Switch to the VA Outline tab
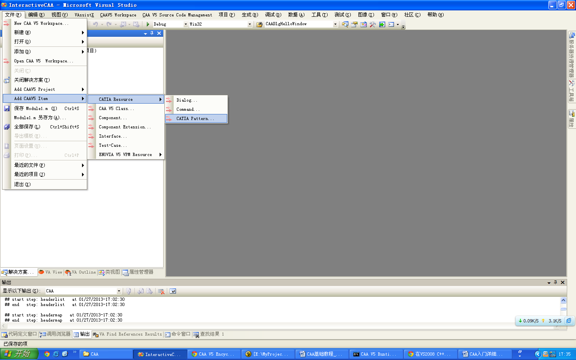The image size is (576, 360). [80, 272]
